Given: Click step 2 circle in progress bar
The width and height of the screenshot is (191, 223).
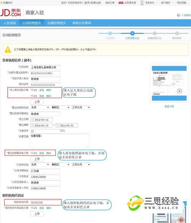Looking at the screenshot, I should tap(132, 33).
